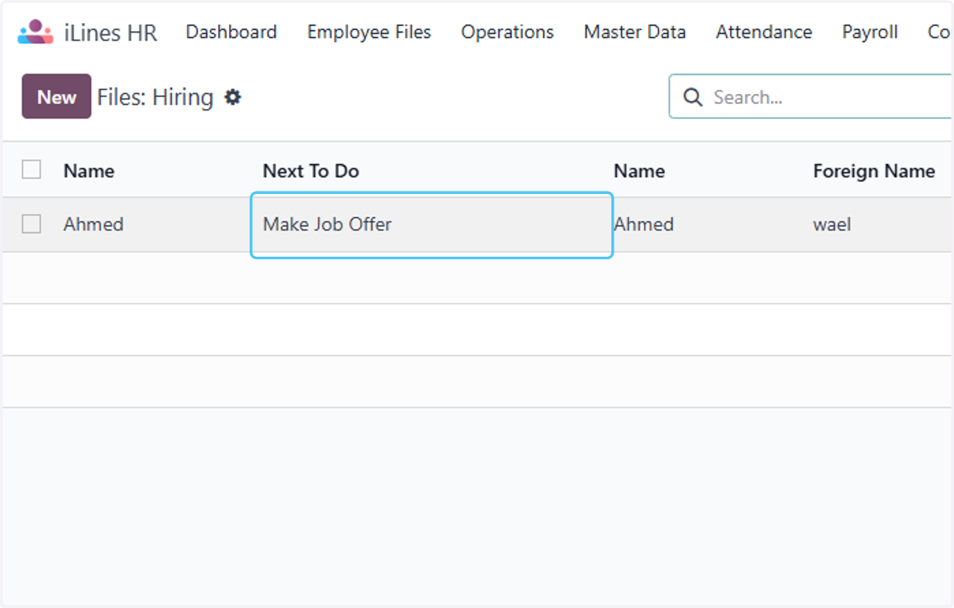Open the Attendance menu
Screen dimensions: 954x608
[x=764, y=32]
